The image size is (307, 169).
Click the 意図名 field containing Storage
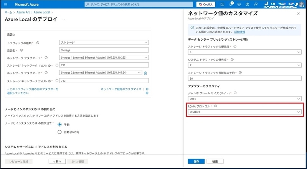pos(104,50)
